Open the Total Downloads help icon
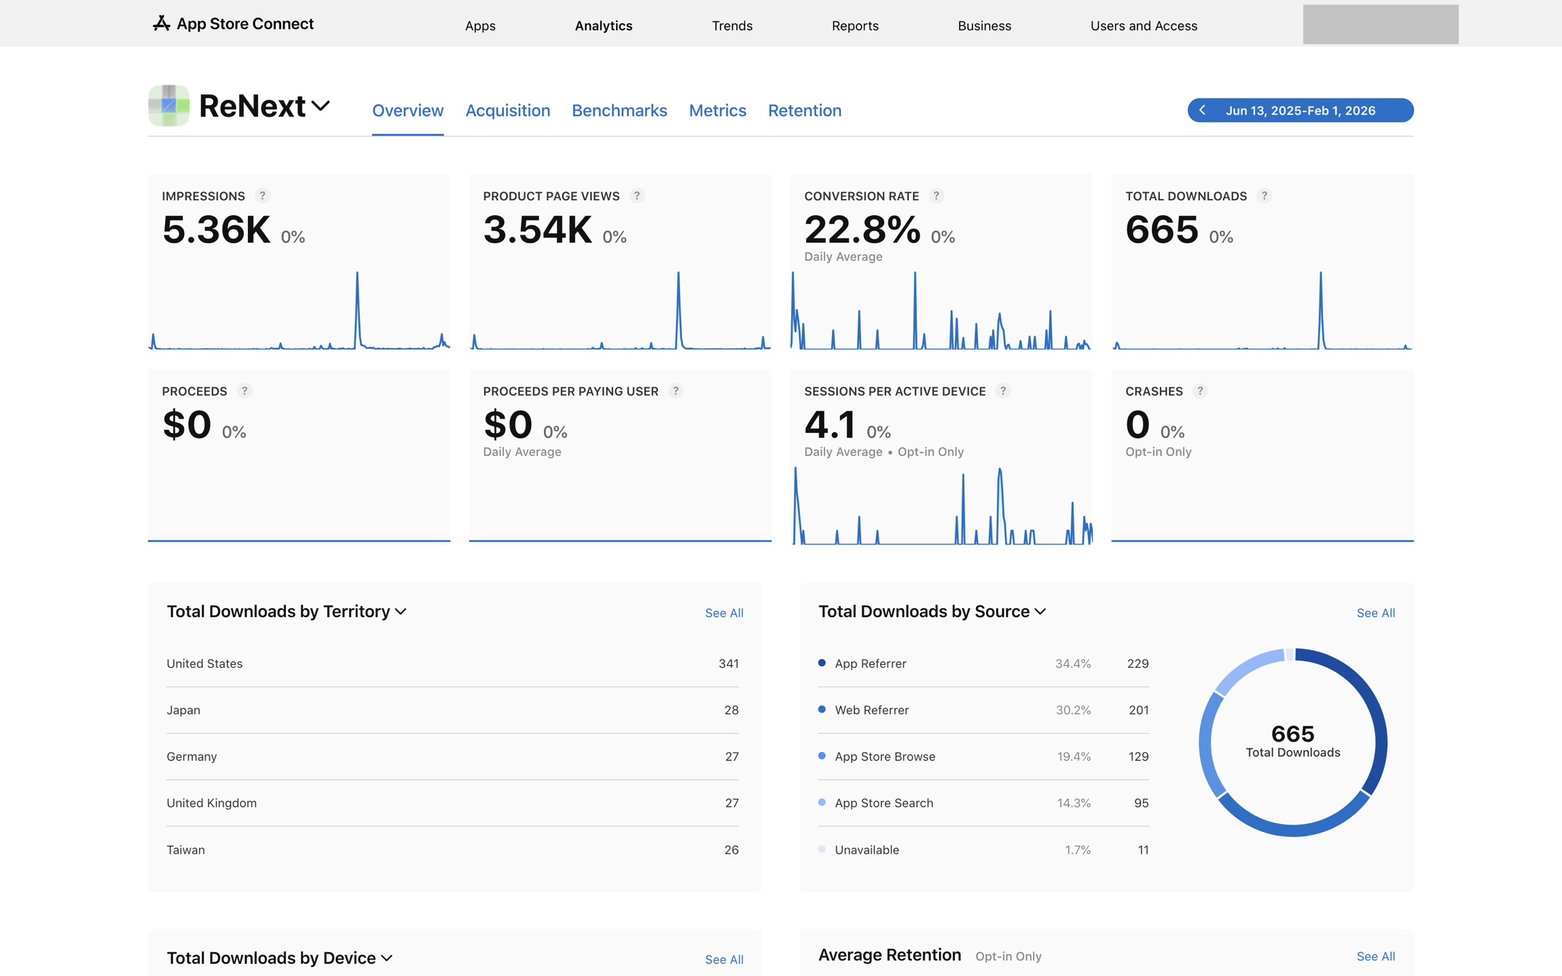Image resolution: width=1562 pixels, height=976 pixels. (1264, 196)
